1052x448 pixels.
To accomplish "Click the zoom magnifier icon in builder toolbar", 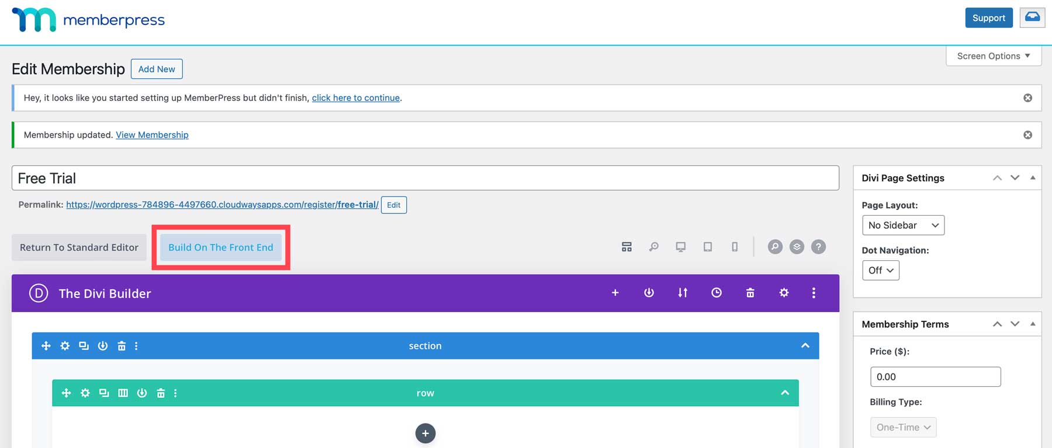I will coord(653,247).
